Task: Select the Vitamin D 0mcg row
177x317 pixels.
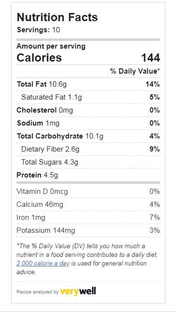Action: [88, 191]
